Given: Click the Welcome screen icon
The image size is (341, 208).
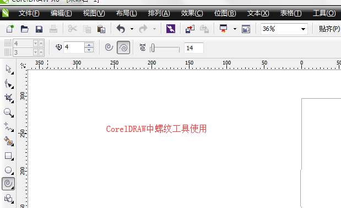Looking at the screenshot, I should click(x=246, y=29).
